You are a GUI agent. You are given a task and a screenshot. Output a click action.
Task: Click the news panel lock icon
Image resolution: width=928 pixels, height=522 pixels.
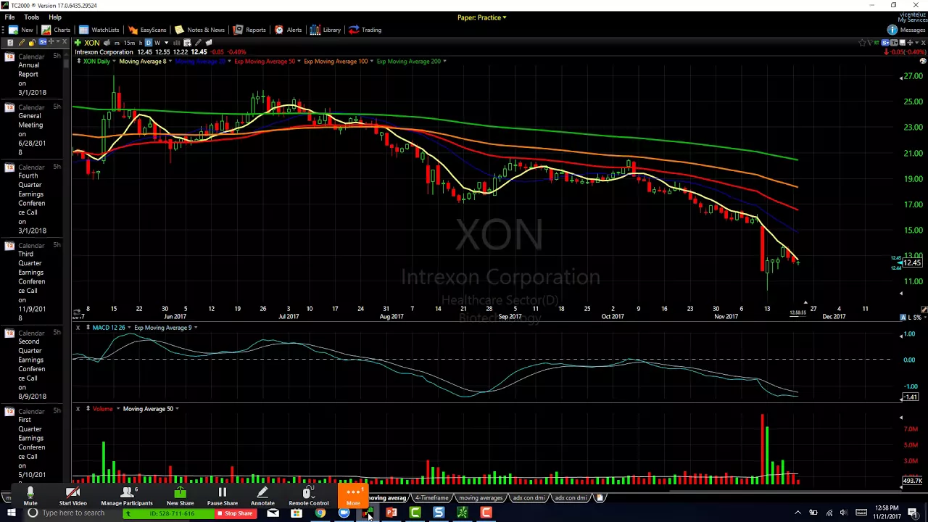click(32, 43)
